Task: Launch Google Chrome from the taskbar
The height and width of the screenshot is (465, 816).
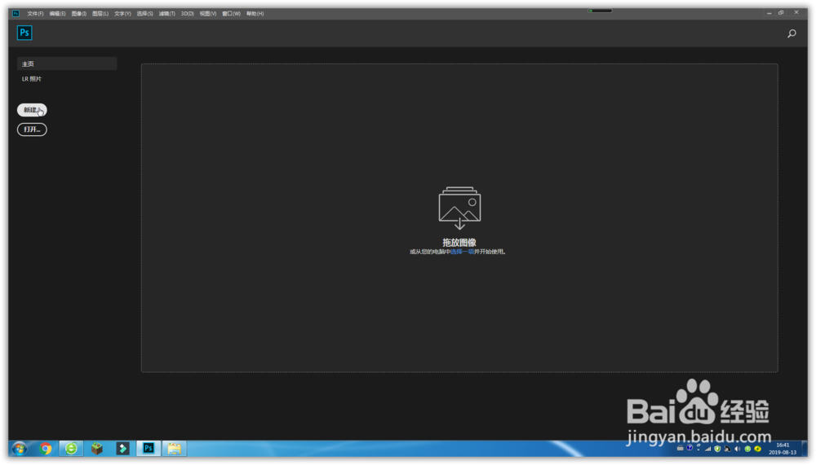Action: pos(46,448)
